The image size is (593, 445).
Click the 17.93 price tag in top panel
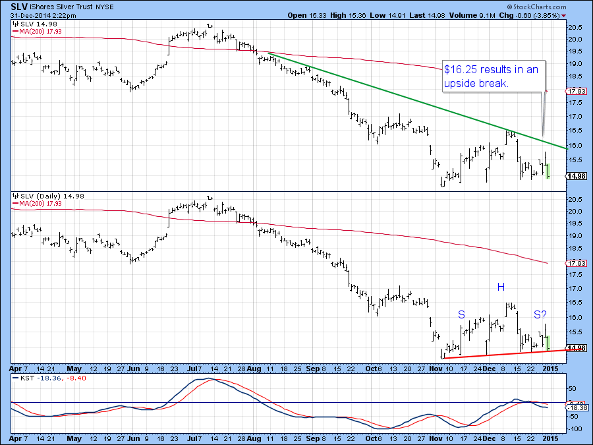click(577, 91)
